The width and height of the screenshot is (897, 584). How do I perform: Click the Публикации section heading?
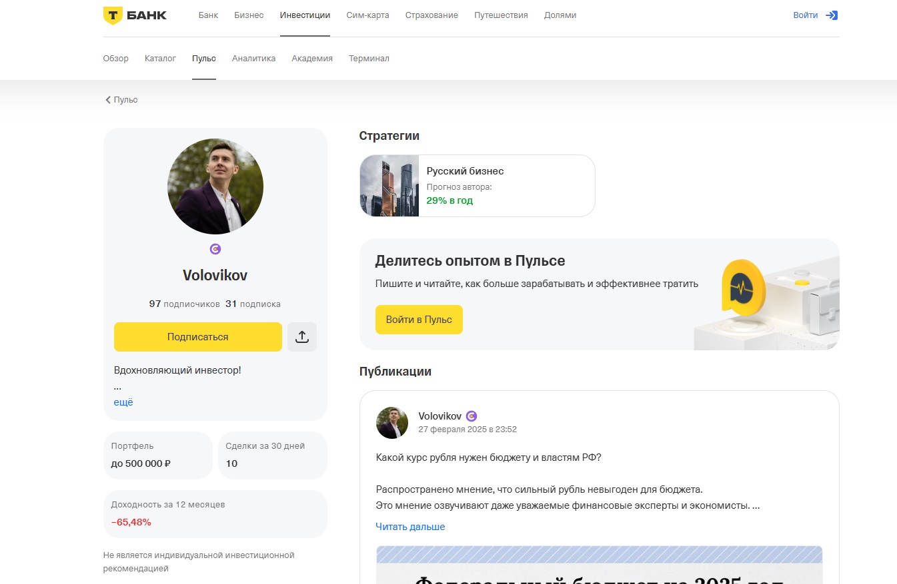pos(395,372)
